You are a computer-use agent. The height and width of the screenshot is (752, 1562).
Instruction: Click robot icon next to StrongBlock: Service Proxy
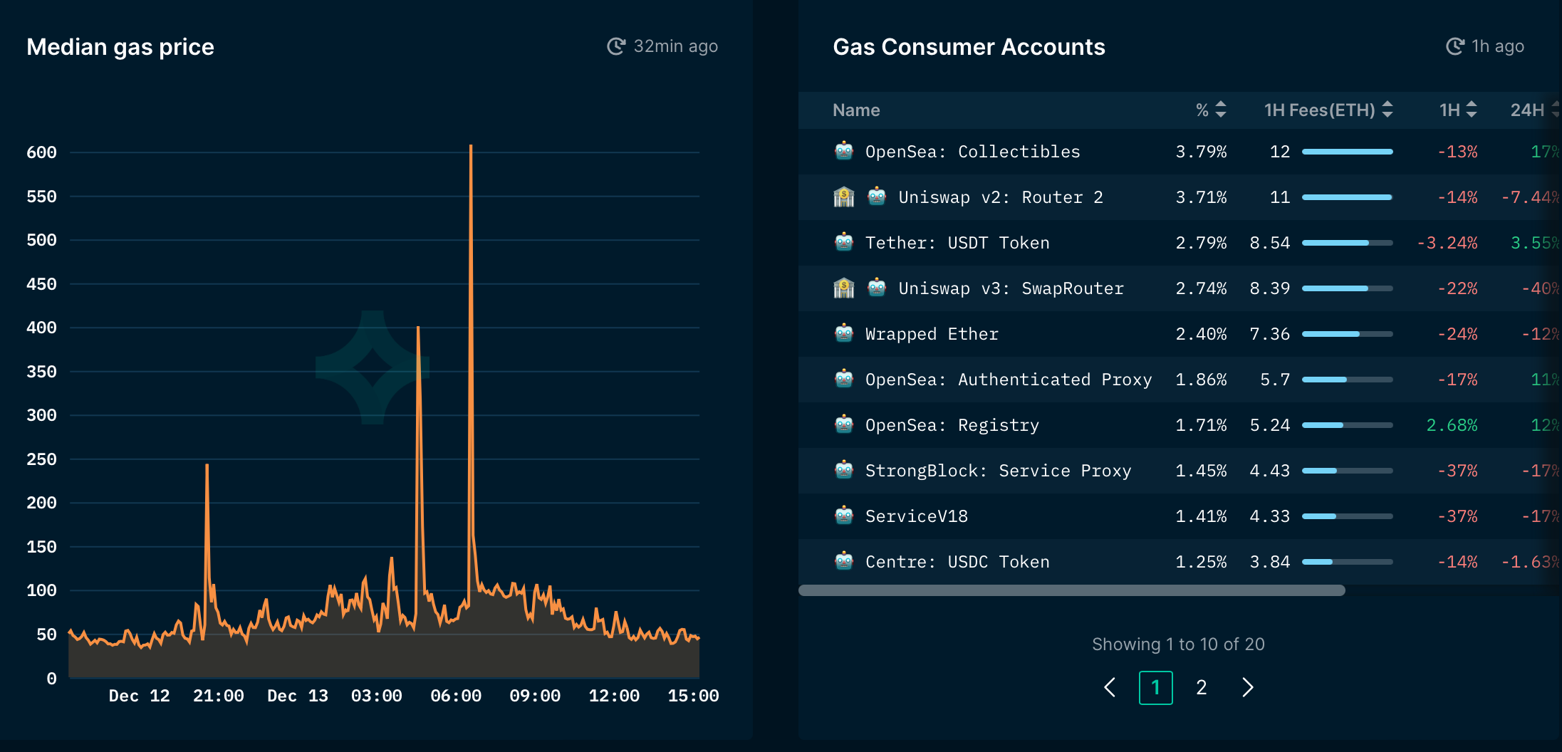coord(844,470)
